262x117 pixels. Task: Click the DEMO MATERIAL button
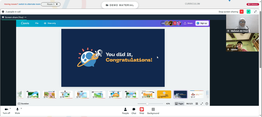120,5
